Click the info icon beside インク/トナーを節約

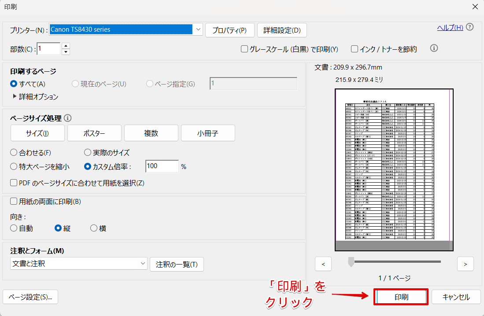434,48
